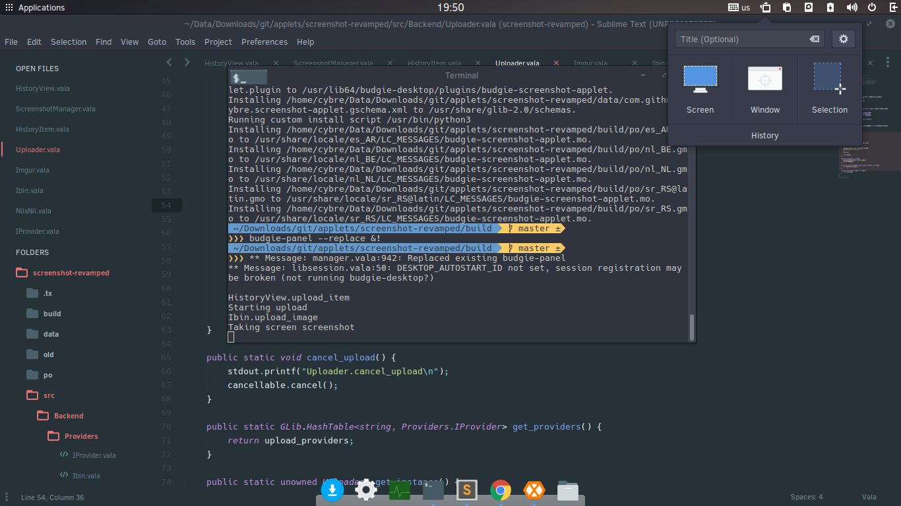Open Google Chrome from the dock
The width and height of the screenshot is (901, 506).
coord(501,490)
